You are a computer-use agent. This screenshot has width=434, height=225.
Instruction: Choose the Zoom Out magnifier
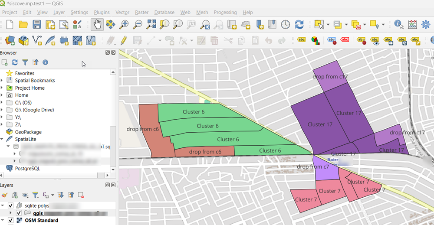point(138,25)
